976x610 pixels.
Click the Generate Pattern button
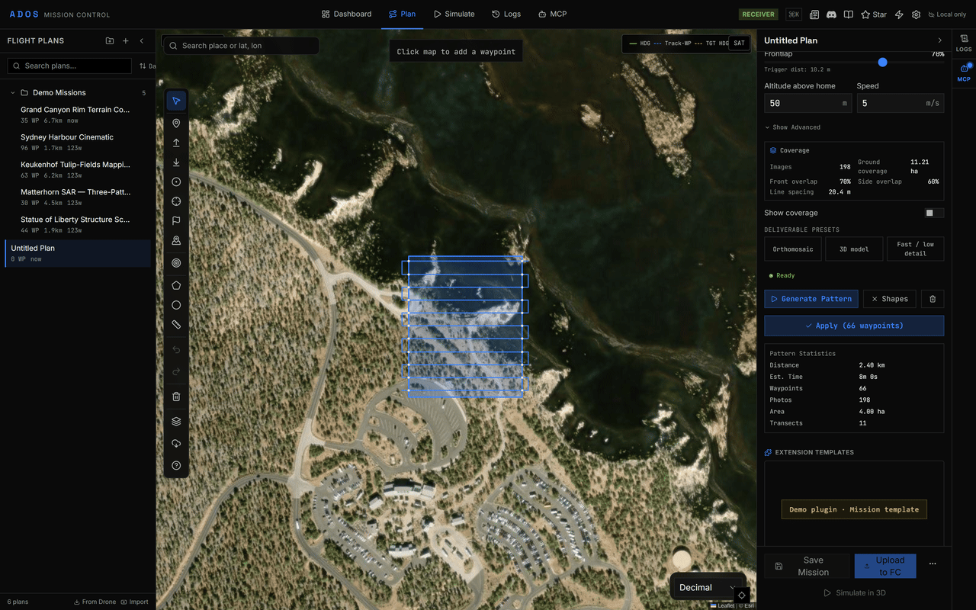click(x=811, y=299)
